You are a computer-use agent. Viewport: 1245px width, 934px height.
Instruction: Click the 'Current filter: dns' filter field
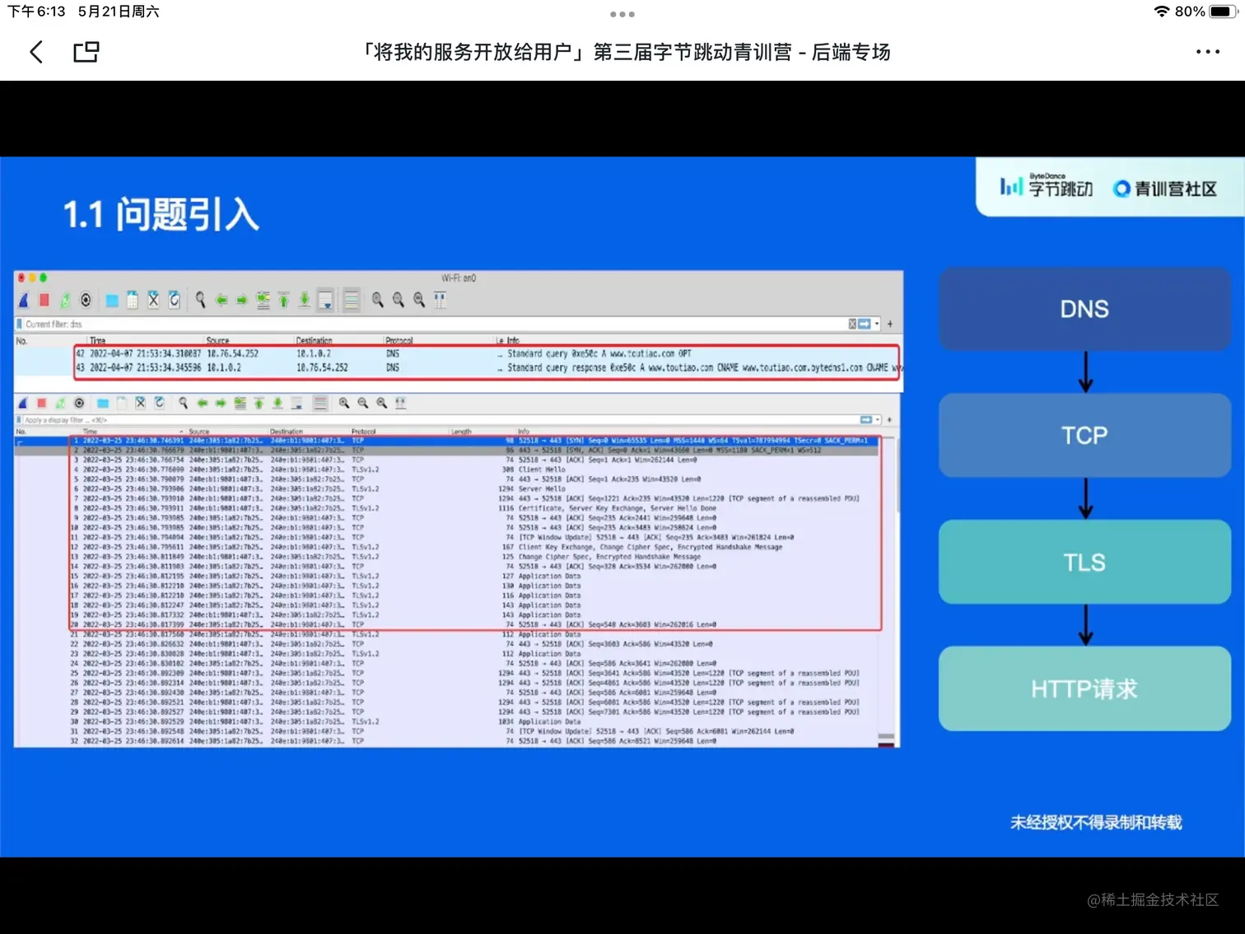(x=431, y=324)
